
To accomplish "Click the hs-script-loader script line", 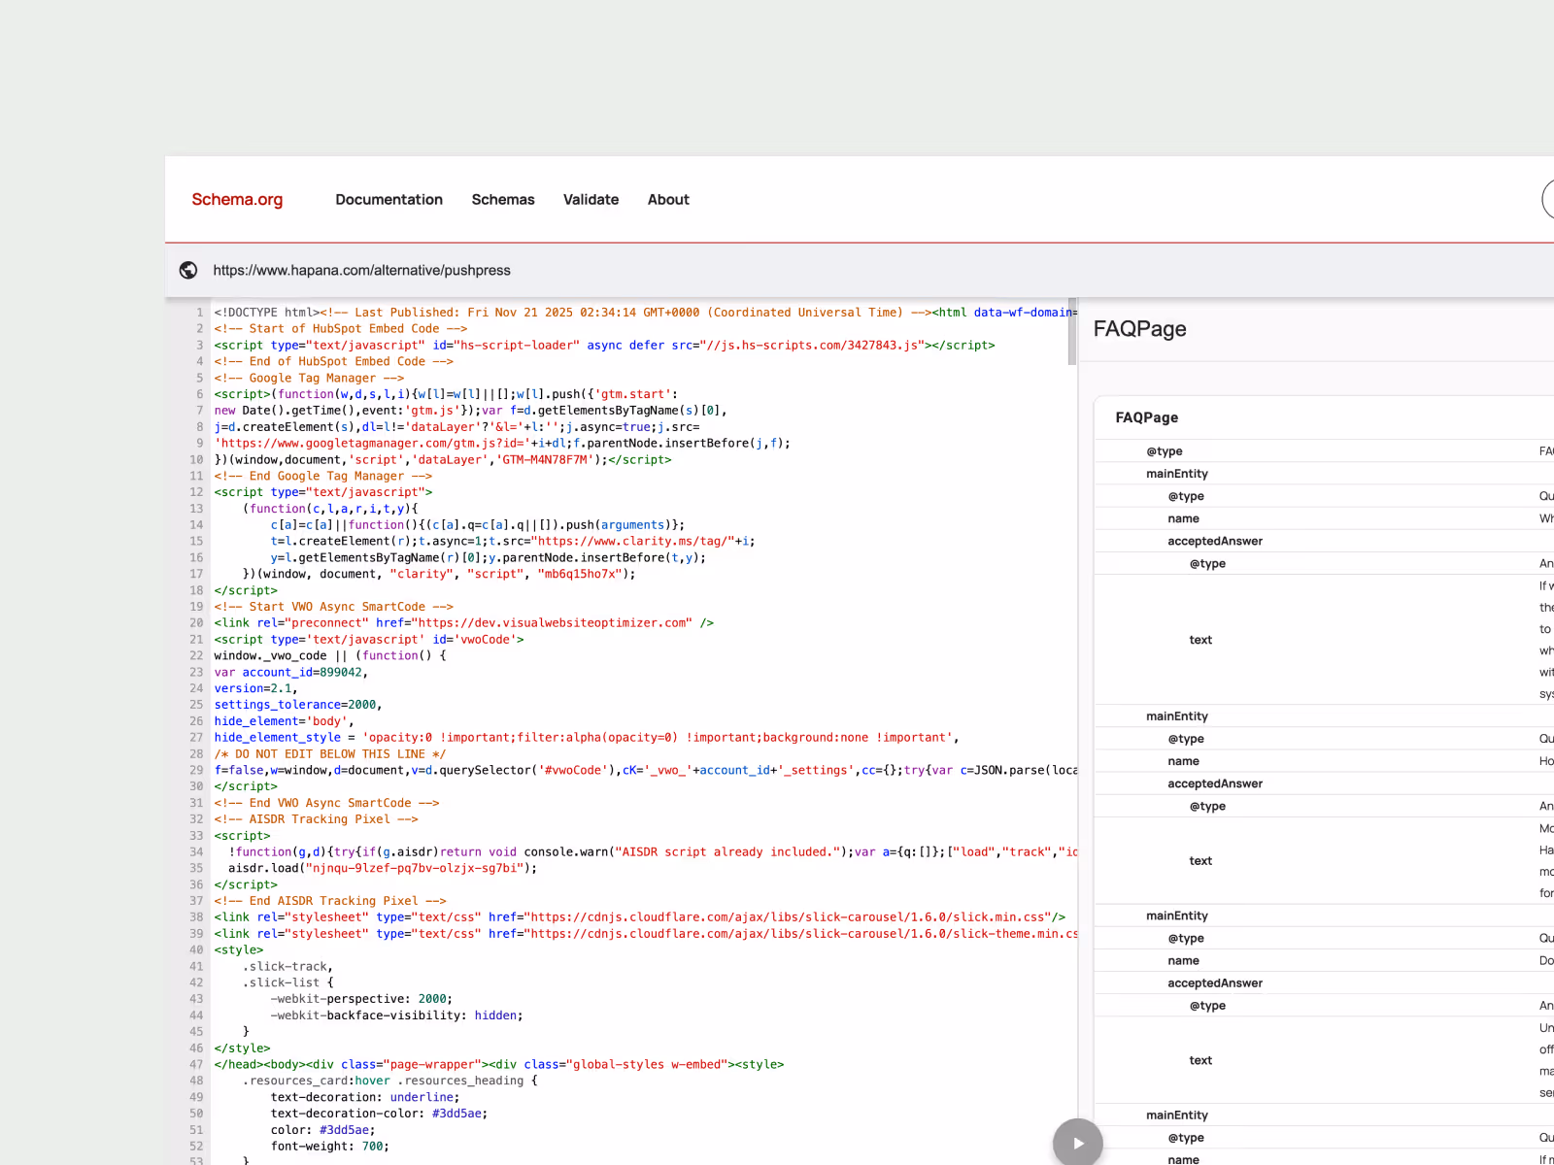I will [604, 345].
